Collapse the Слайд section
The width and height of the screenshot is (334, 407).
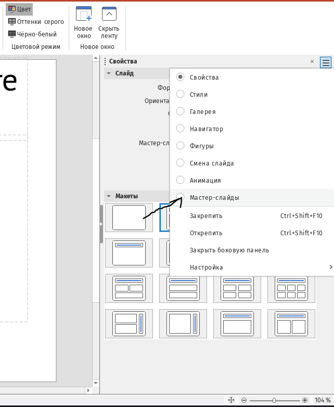109,73
